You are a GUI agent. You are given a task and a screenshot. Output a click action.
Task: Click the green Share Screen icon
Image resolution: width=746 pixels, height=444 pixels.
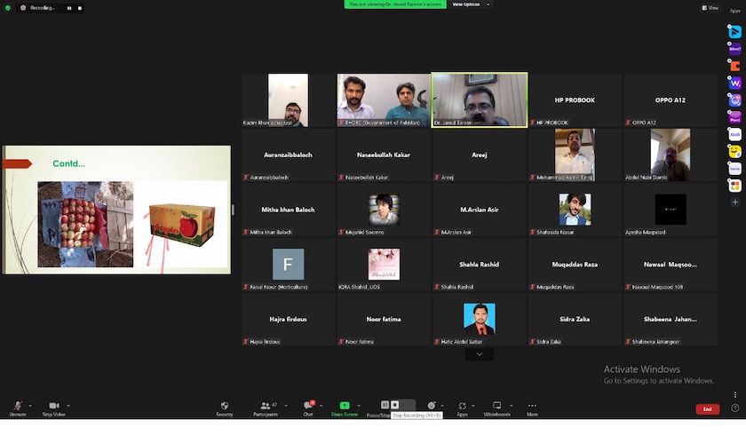pyautogui.click(x=345, y=406)
